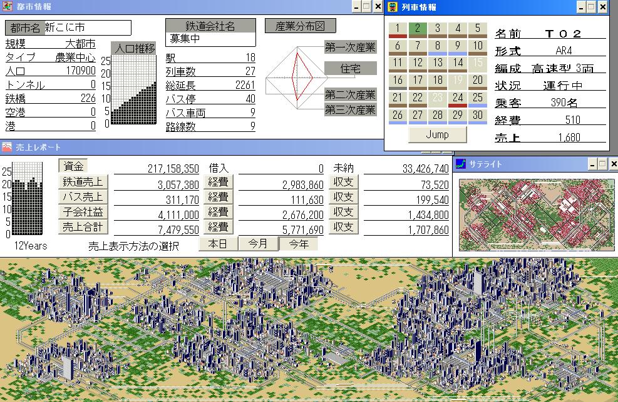Viewport: 618px width, 402px height.
Task: Click the 乗客 value 390名
Action: tap(564, 103)
